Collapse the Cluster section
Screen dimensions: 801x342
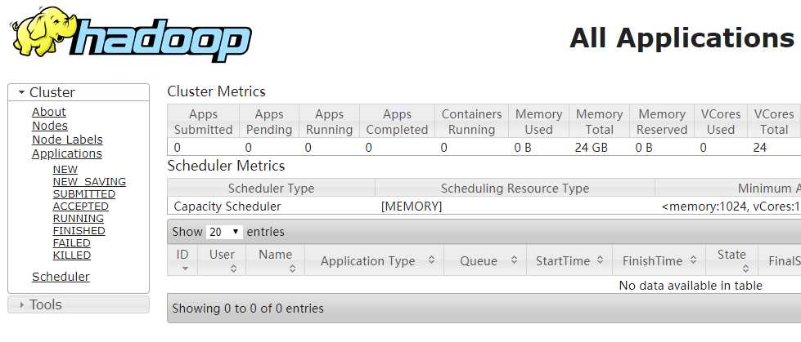pyautogui.click(x=22, y=93)
